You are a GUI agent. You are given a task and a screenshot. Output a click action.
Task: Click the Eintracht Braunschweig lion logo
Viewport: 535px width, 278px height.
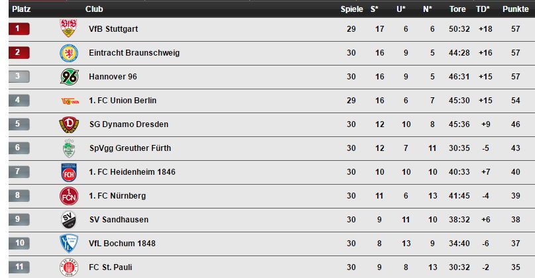tap(69, 53)
